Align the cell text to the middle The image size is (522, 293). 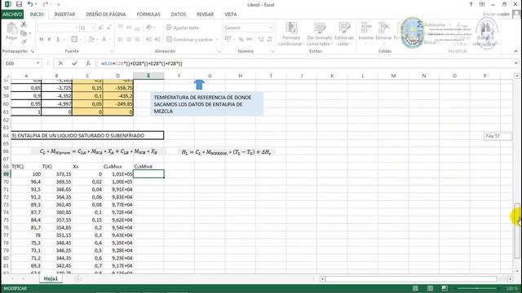coord(129,28)
